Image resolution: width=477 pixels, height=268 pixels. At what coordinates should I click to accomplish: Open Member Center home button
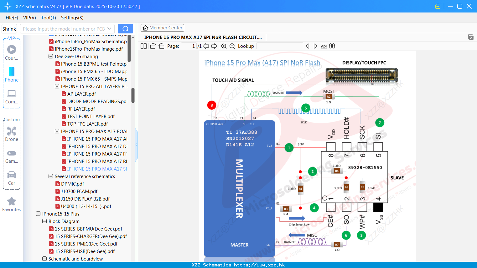tap(162, 28)
